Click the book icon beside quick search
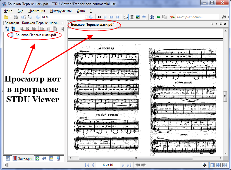Screen dimensions: 231x170 click(x=173, y=17)
